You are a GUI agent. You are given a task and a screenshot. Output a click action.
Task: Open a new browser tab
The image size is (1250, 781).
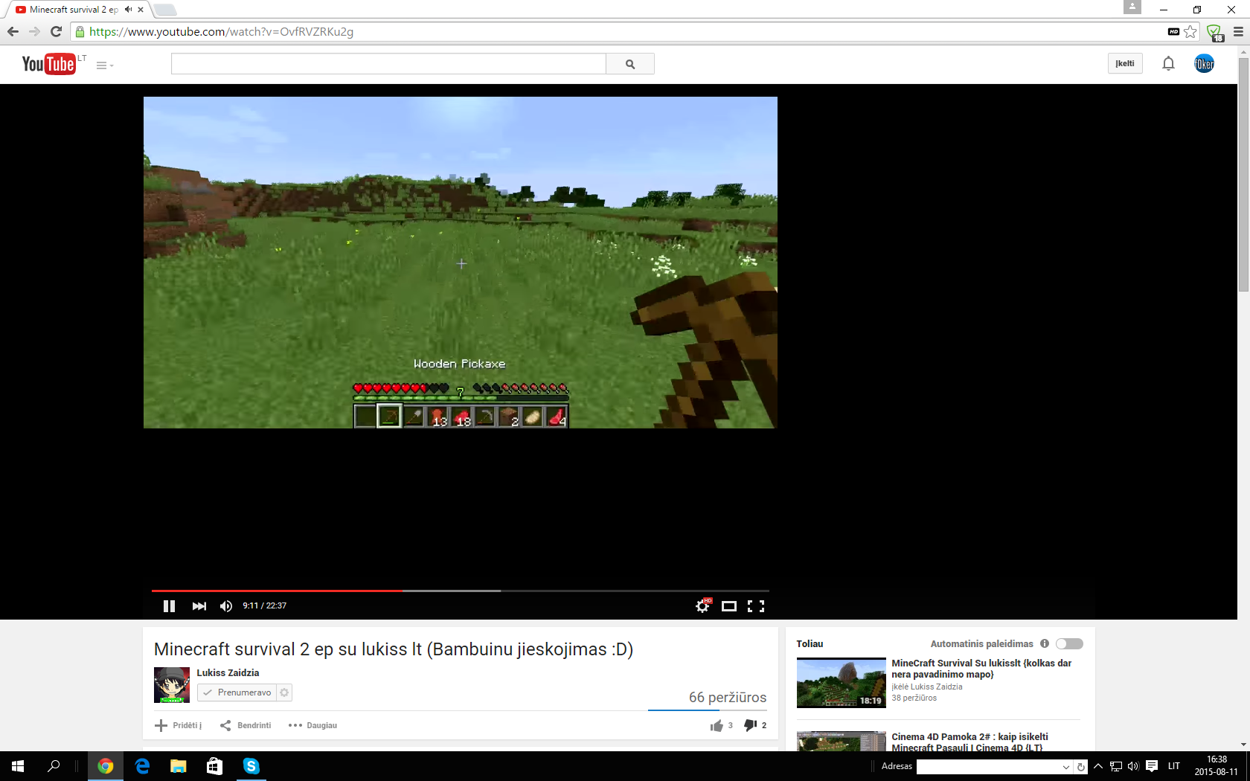[165, 10]
